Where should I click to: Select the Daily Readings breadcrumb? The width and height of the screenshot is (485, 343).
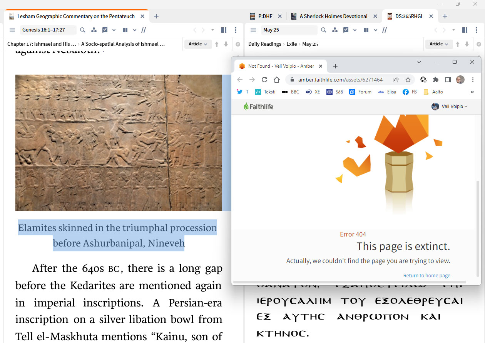tap(265, 44)
